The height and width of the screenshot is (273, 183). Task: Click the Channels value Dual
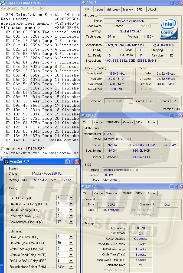coord(167,205)
